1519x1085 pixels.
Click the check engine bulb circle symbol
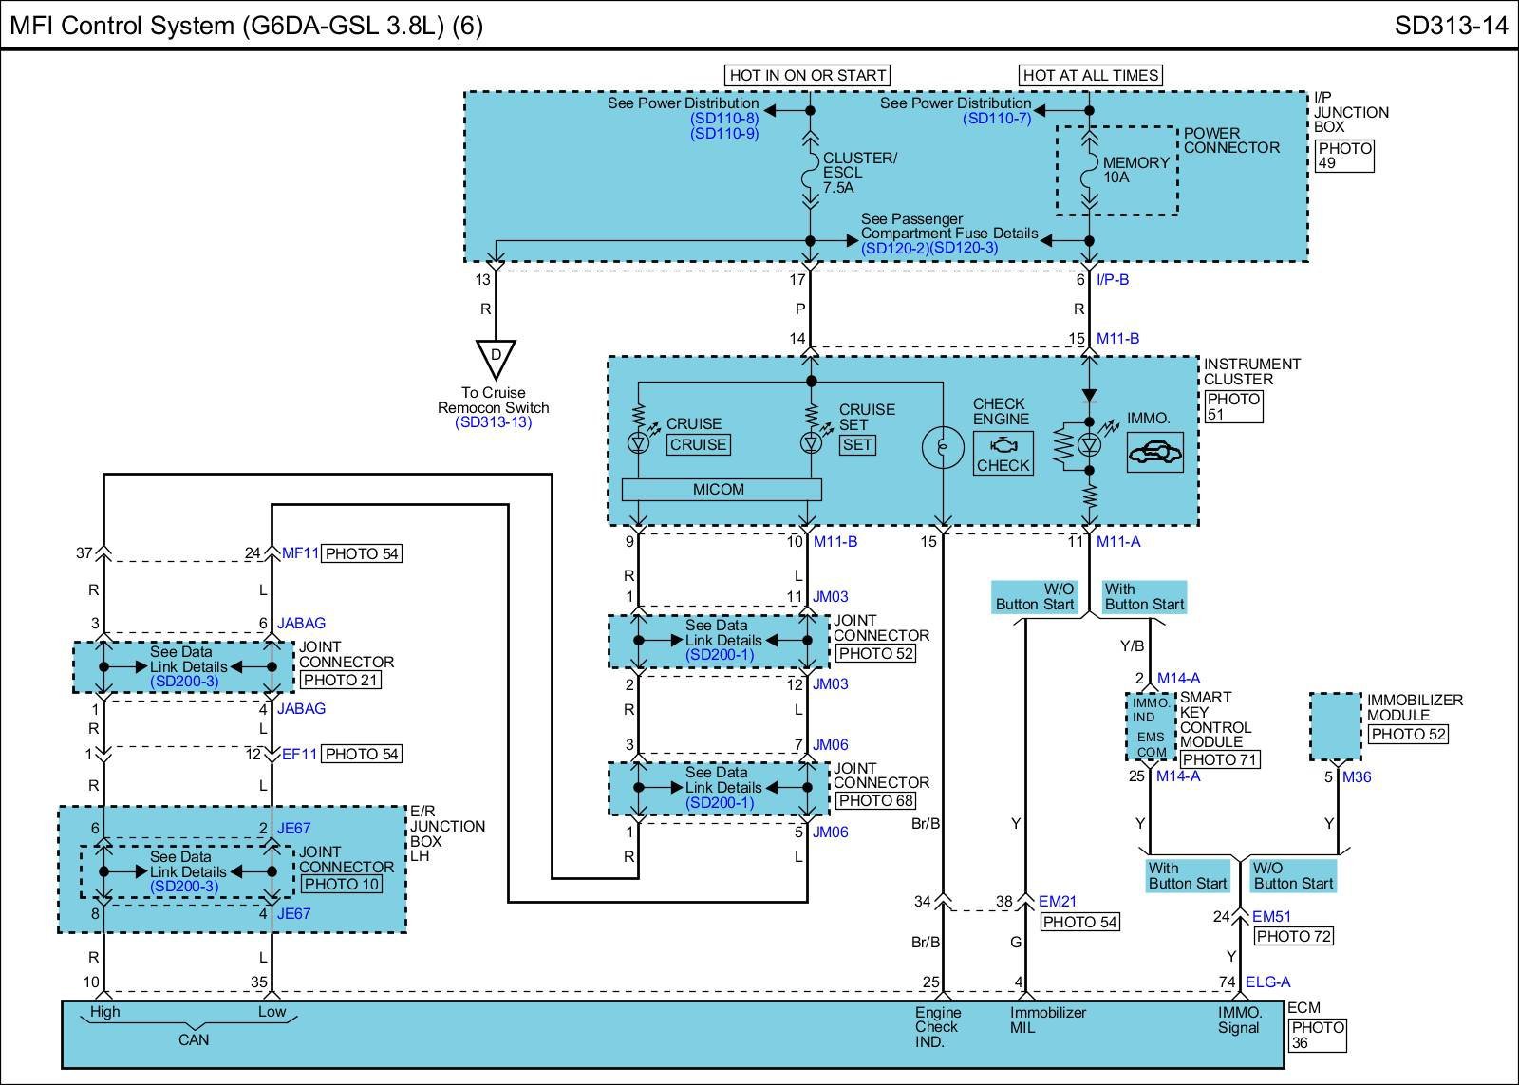point(942,447)
